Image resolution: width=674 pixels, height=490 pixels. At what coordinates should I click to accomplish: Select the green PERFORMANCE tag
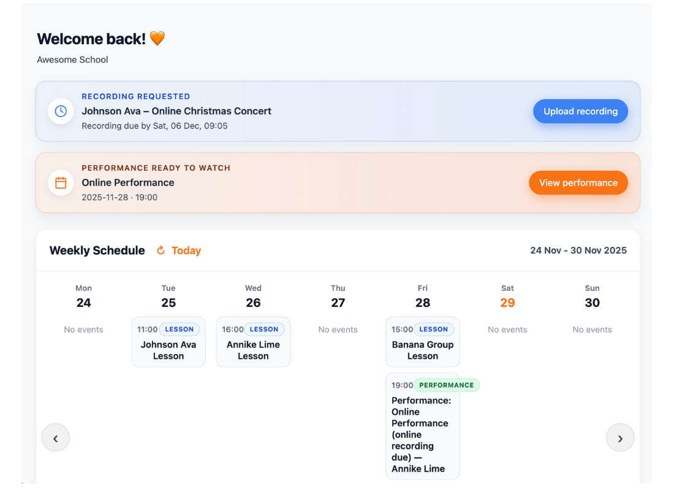click(x=447, y=385)
